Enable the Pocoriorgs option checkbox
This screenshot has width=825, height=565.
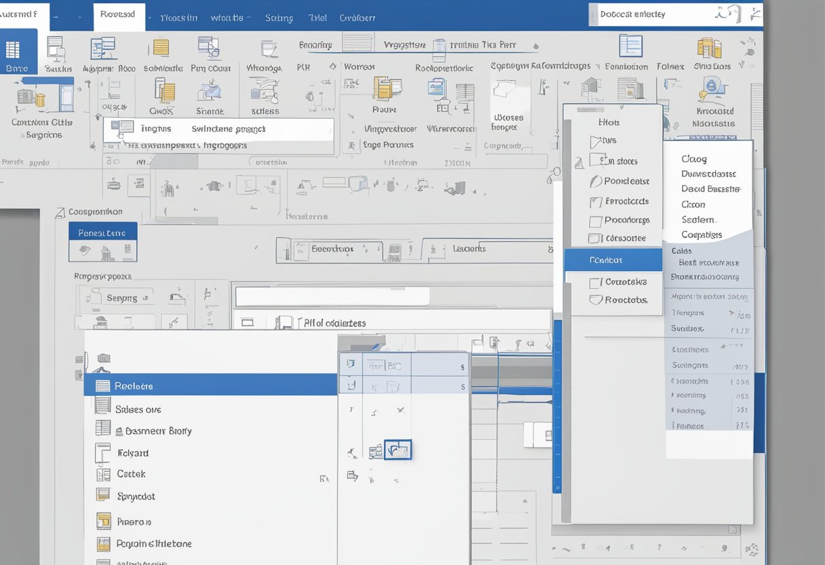(x=597, y=220)
